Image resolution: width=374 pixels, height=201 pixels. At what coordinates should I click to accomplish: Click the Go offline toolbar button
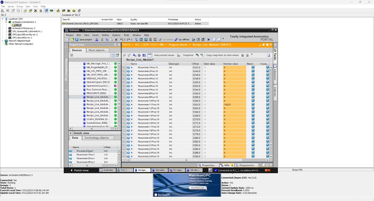click(x=182, y=39)
